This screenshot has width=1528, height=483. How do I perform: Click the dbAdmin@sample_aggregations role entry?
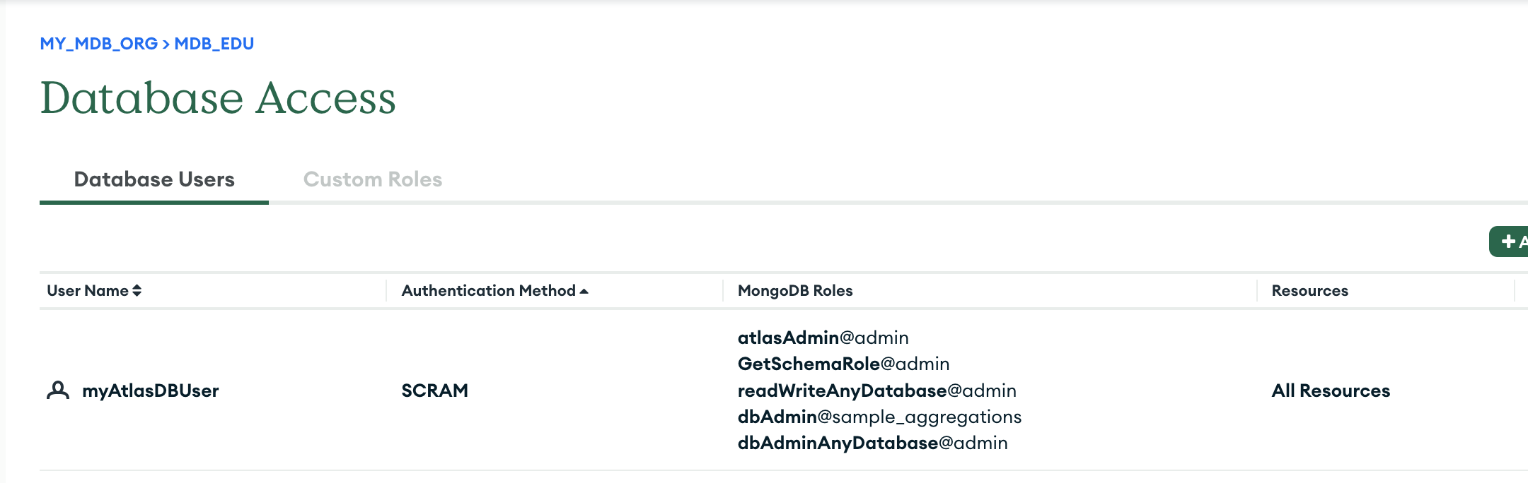pyautogui.click(x=879, y=417)
